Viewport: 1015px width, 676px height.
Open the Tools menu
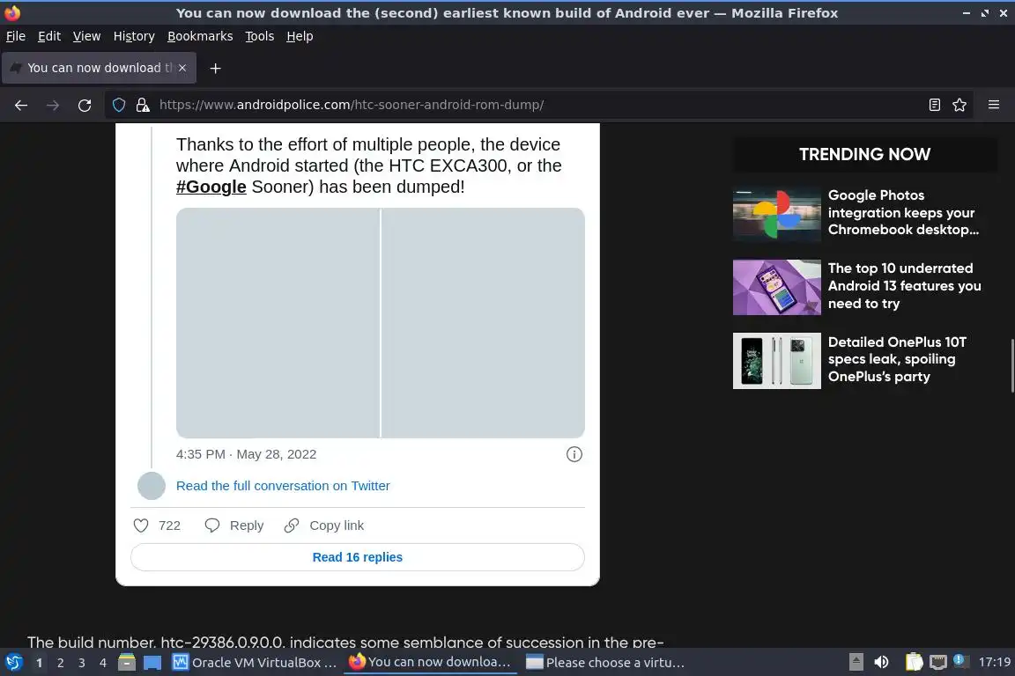(x=260, y=36)
